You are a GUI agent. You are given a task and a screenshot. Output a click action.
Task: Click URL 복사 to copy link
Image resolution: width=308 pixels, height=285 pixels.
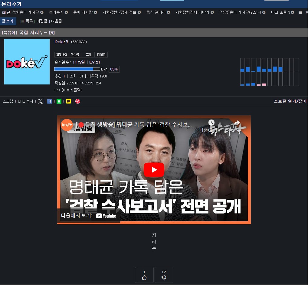pyautogui.click(x=25, y=101)
